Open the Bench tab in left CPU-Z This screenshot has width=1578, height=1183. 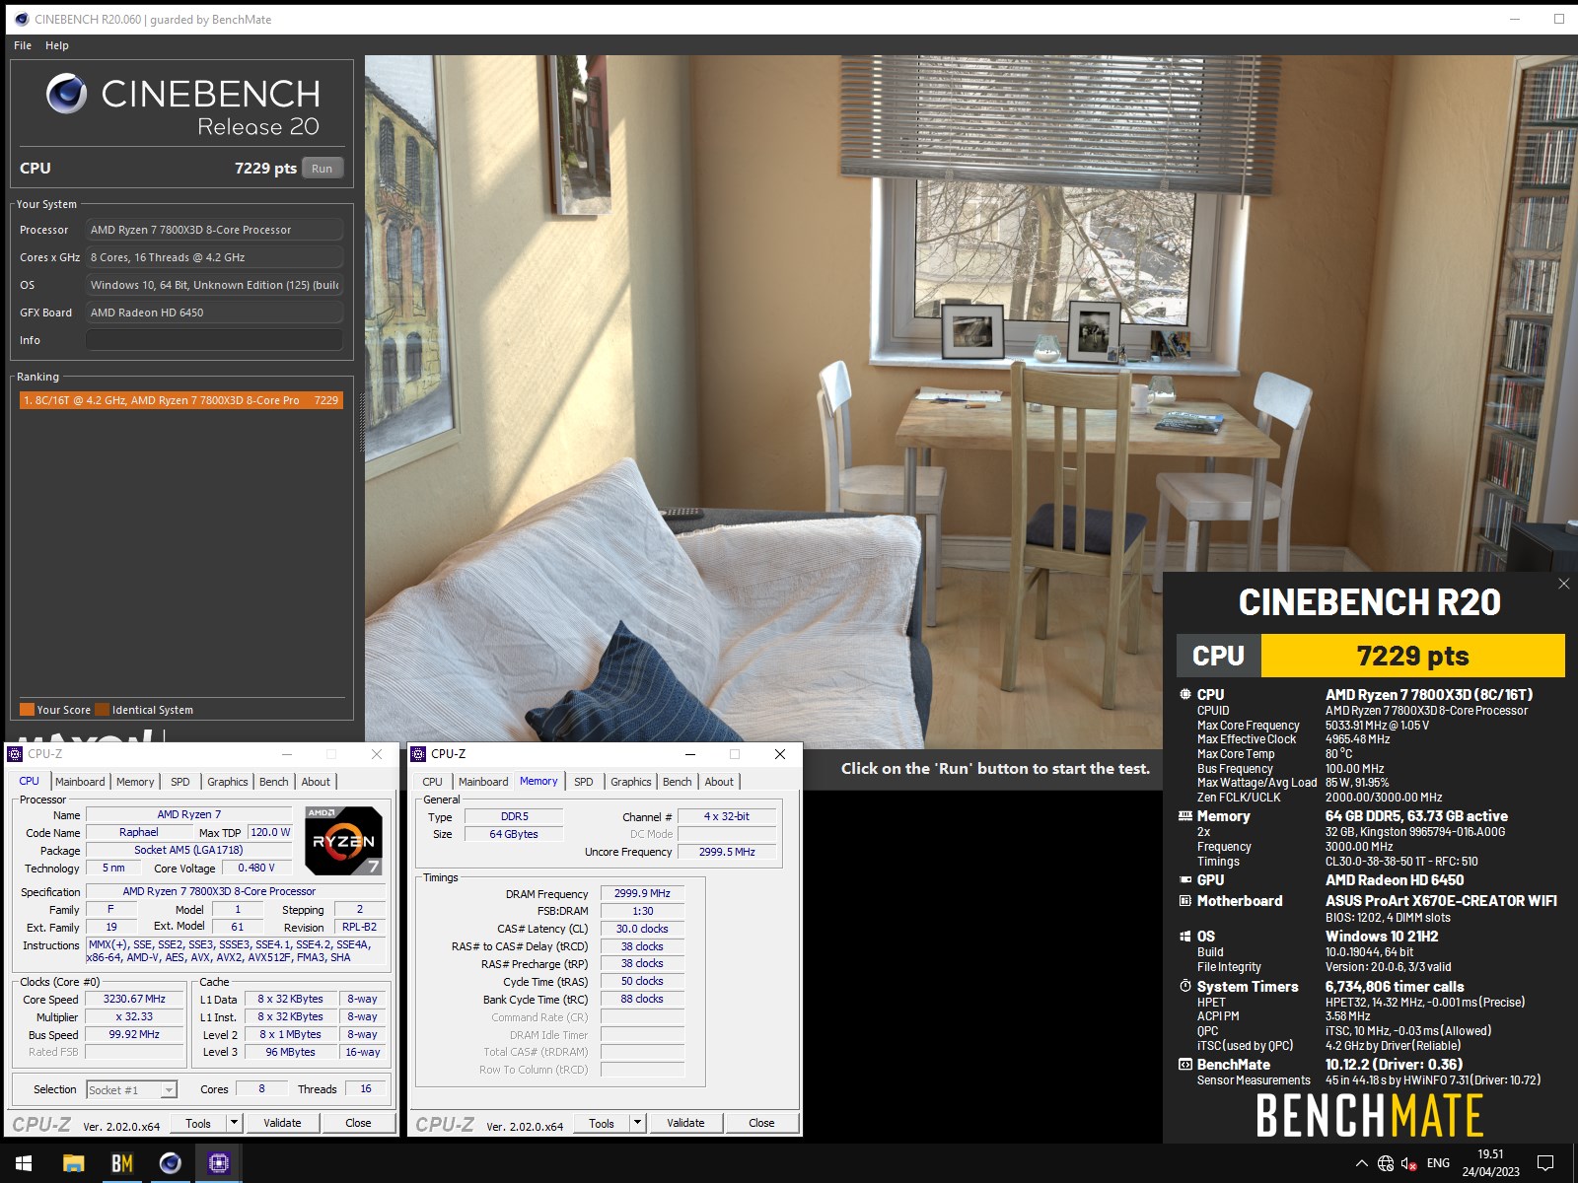click(274, 782)
